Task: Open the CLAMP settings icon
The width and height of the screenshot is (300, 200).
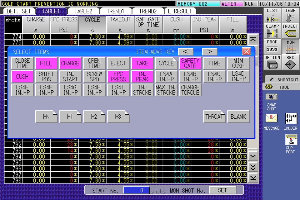Action: click(x=272, y=30)
